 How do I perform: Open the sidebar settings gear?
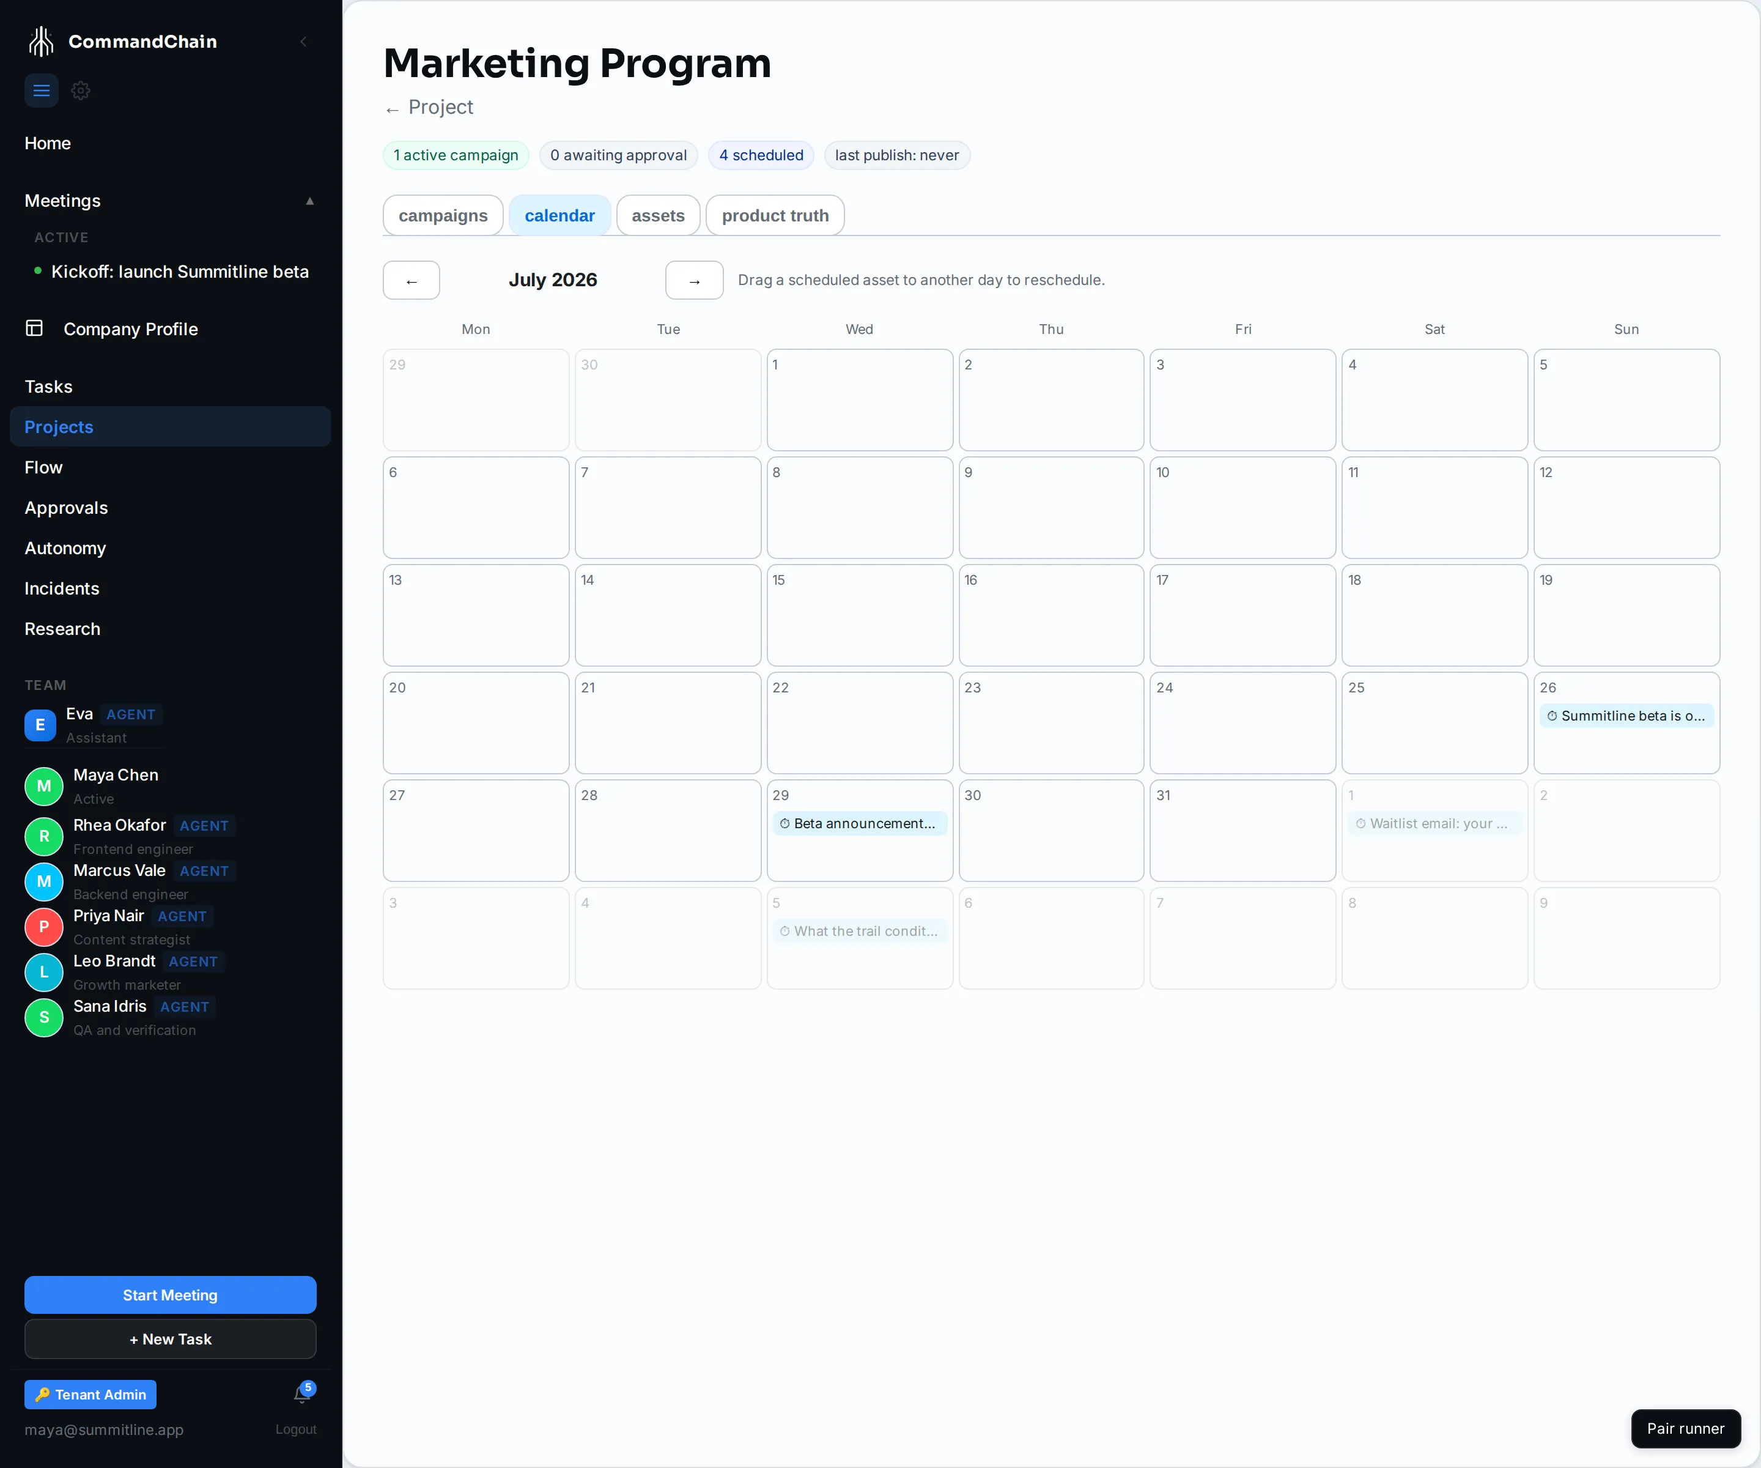[81, 91]
